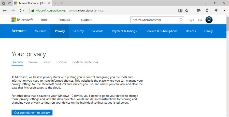
Task: Refresh the page
Action: click(x=22, y=10)
